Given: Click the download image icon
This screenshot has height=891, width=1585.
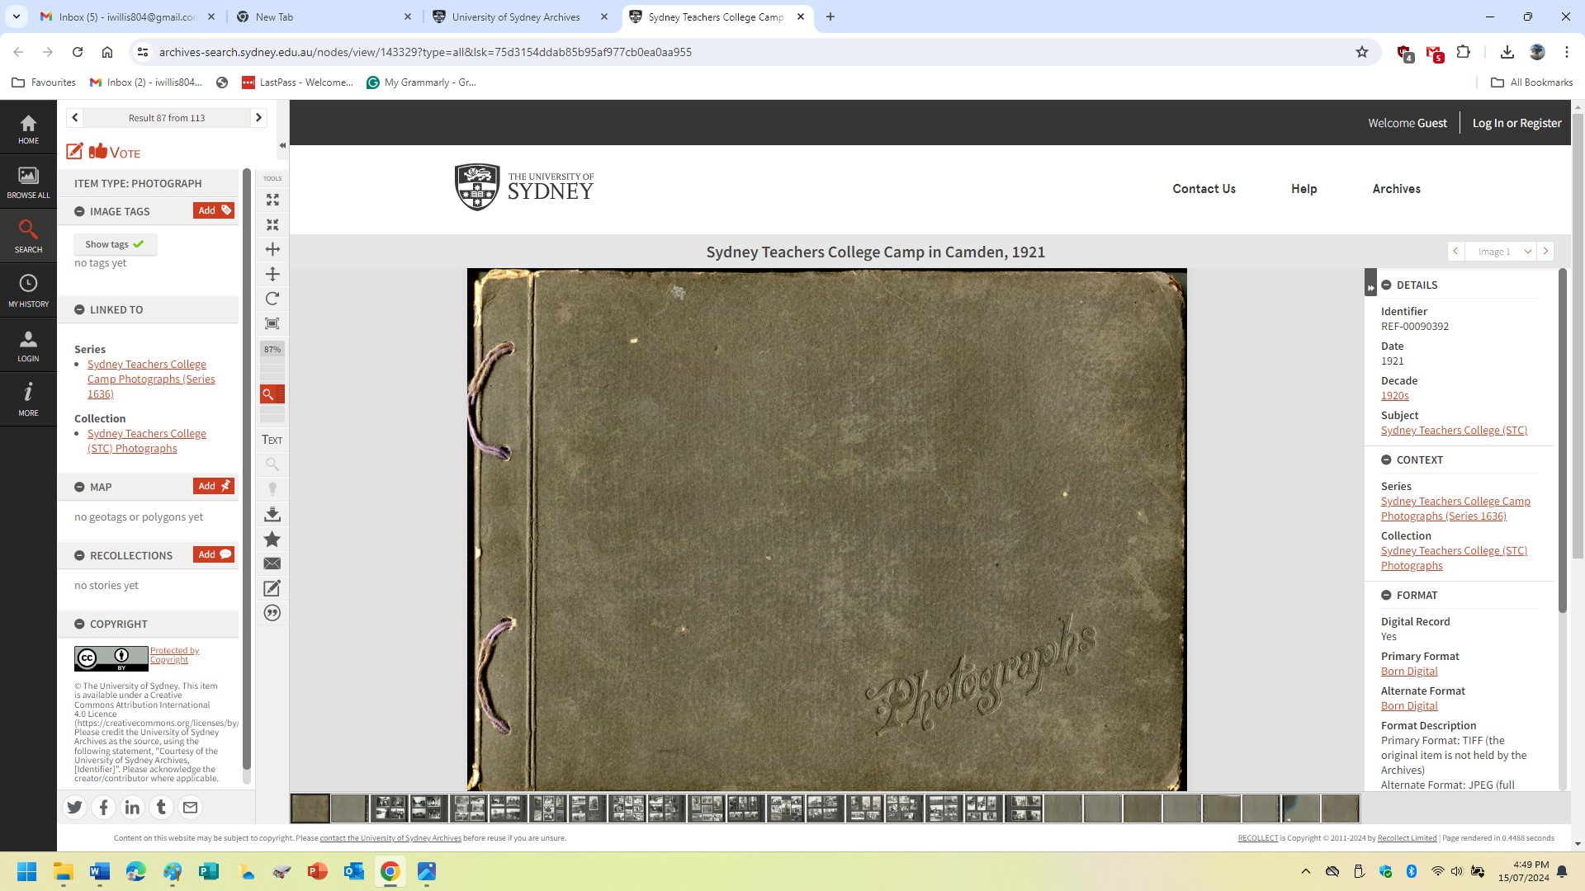Looking at the screenshot, I should tap(272, 515).
